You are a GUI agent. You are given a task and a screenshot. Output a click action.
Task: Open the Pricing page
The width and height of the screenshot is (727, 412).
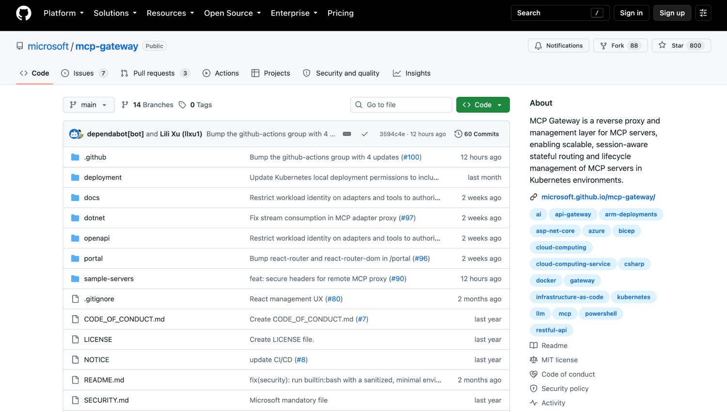click(340, 13)
